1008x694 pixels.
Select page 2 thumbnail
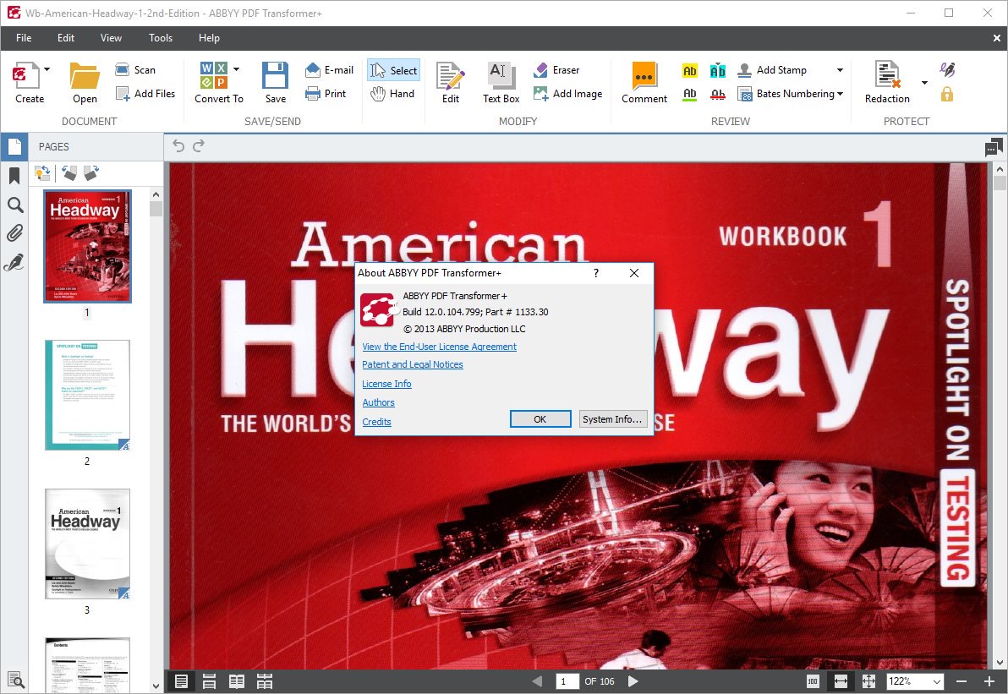pos(87,396)
